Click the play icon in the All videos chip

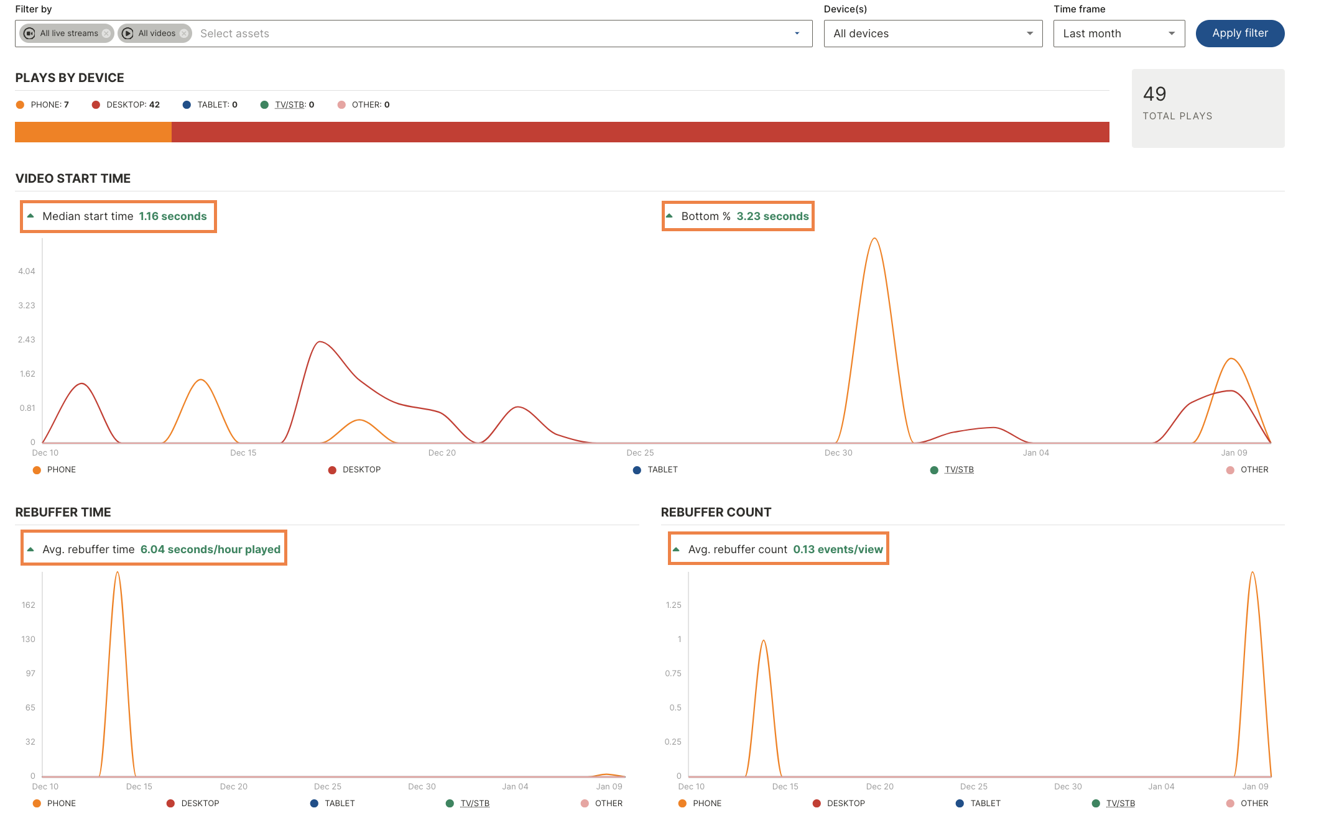pos(127,34)
